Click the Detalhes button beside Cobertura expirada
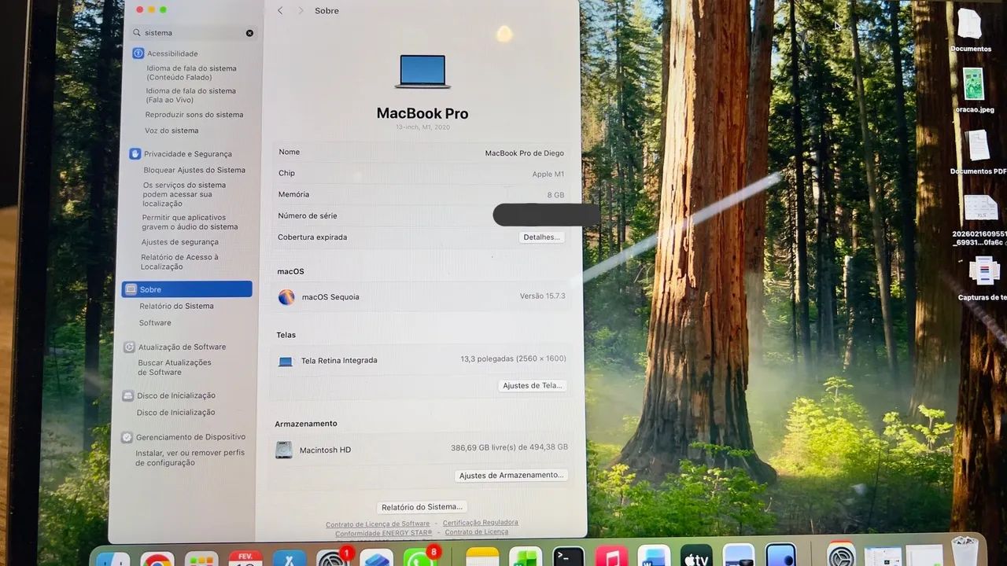 click(540, 237)
